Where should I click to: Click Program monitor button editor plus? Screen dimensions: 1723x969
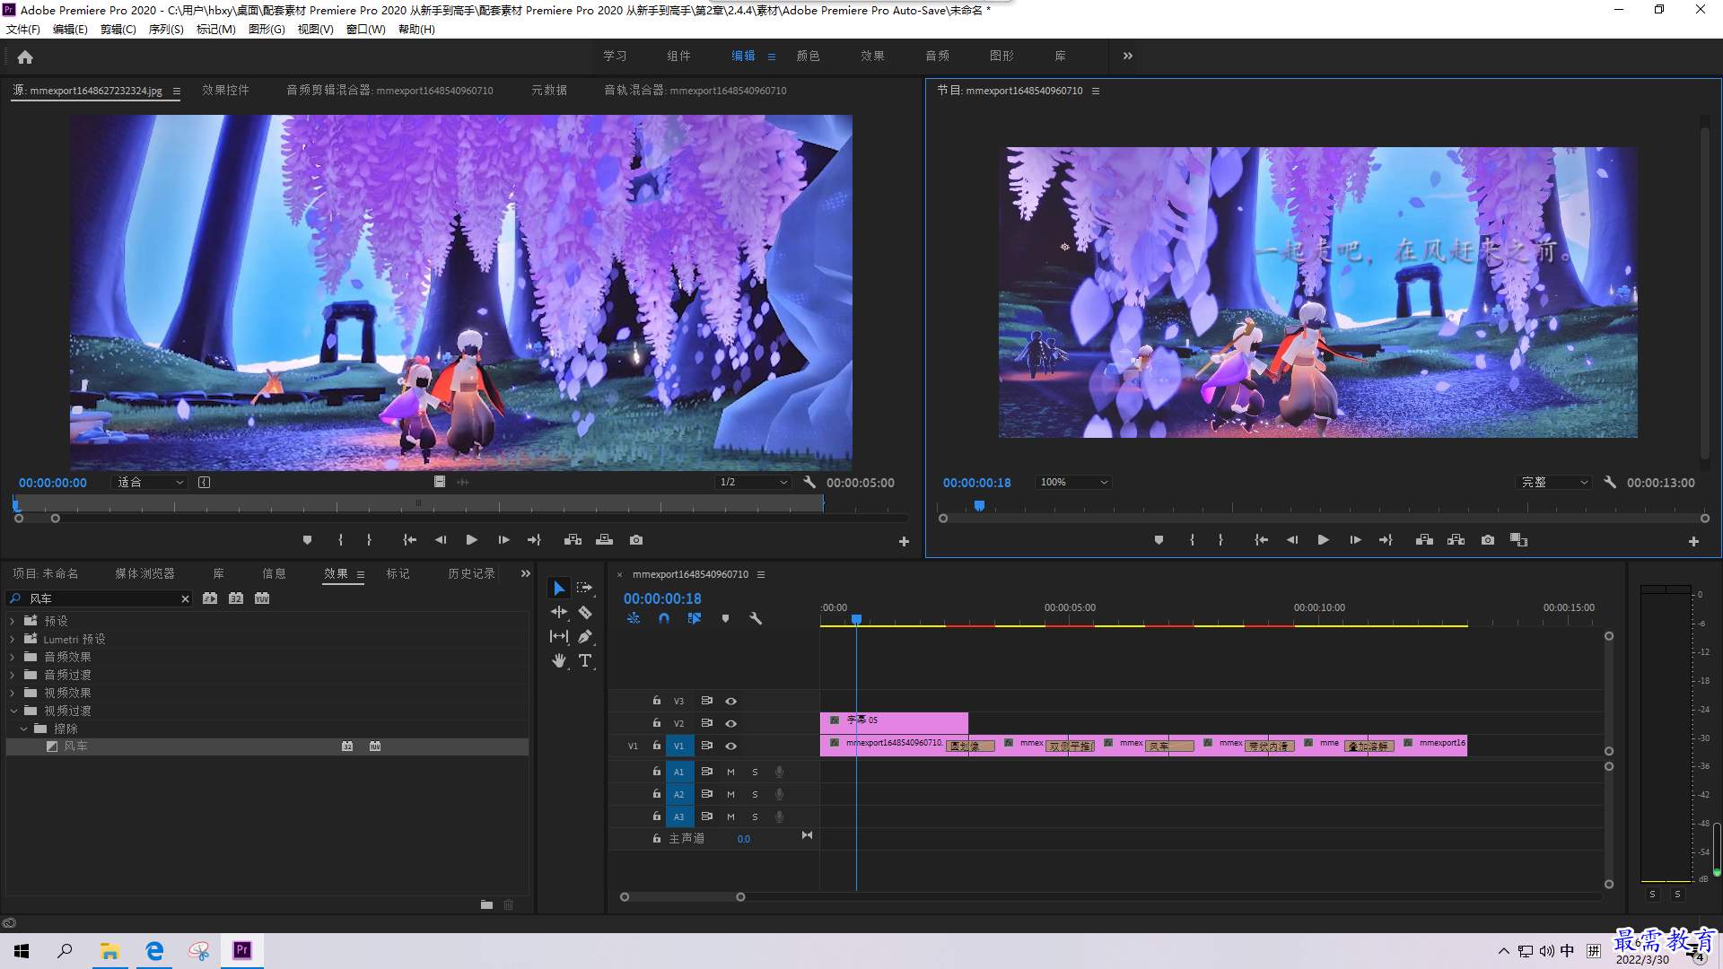(1693, 541)
